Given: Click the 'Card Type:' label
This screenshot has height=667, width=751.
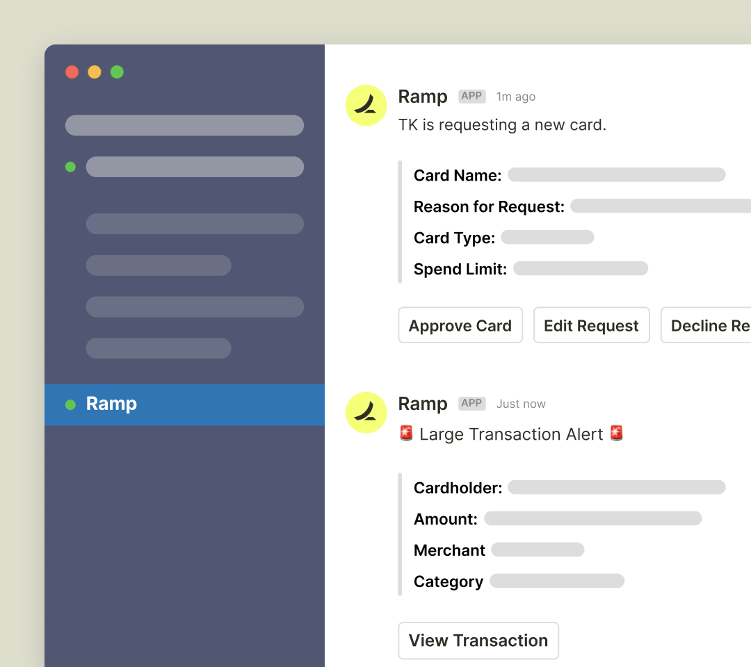Looking at the screenshot, I should [x=455, y=238].
